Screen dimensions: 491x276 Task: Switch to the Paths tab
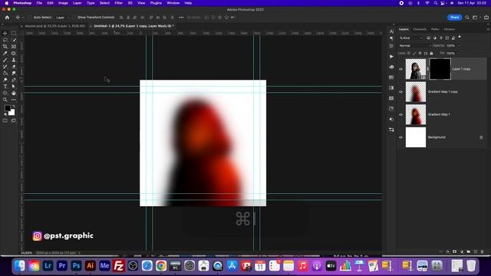pyautogui.click(x=435, y=29)
